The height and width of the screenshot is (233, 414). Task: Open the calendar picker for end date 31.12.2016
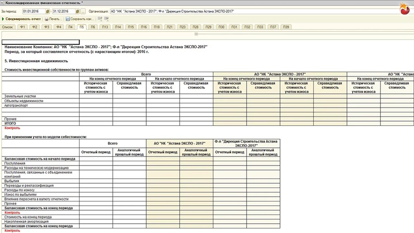[78, 11]
